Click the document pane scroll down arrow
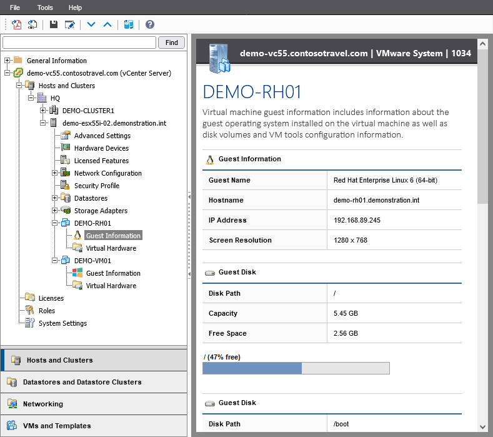This screenshot has height=437, width=493. [x=482, y=427]
